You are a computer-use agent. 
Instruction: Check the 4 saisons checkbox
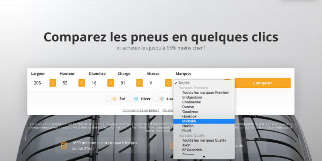(156, 99)
